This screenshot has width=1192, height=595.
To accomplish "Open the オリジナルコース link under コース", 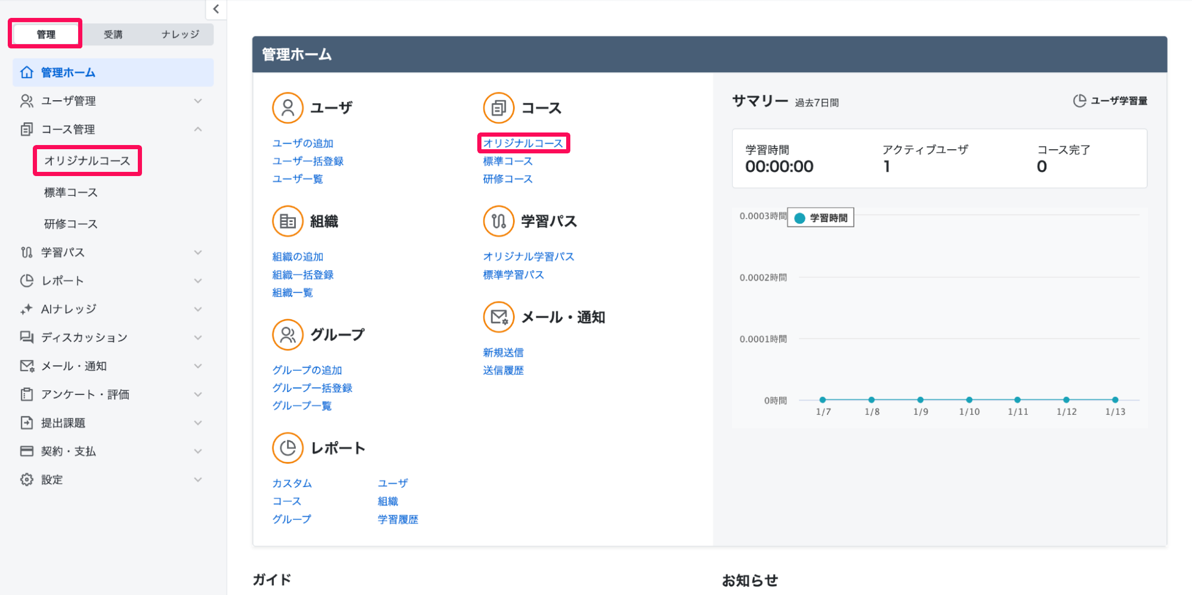I will (523, 143).
